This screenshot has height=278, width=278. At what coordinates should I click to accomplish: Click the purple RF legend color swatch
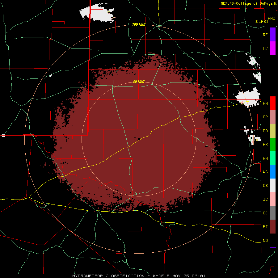click(x=273, y=35)
